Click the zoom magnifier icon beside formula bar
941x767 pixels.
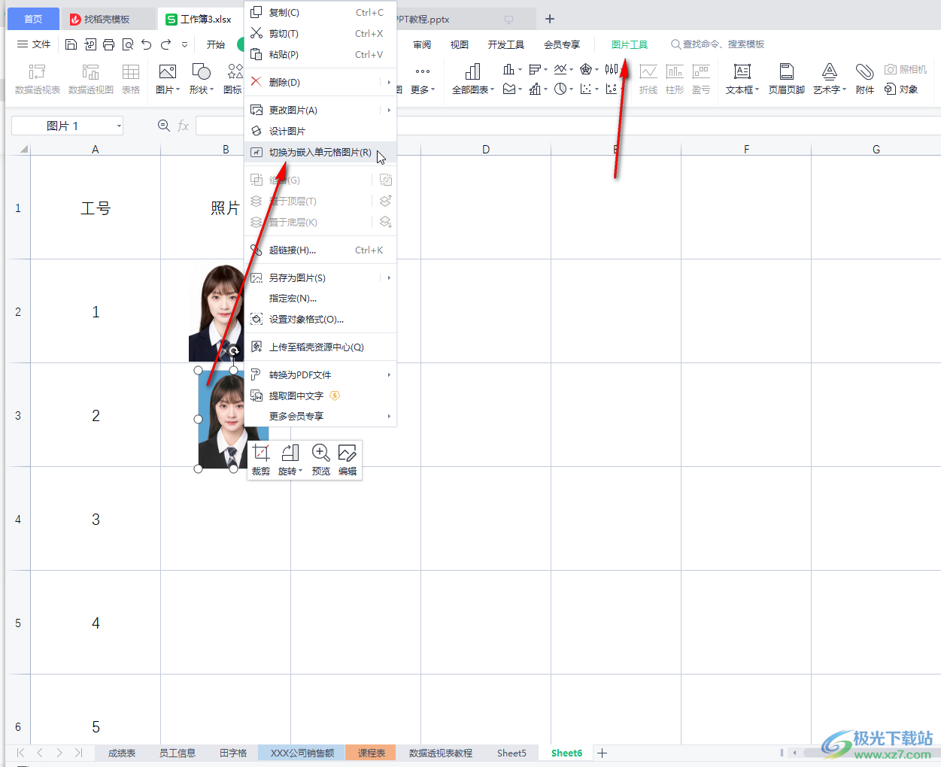click(x=163, y=126)
